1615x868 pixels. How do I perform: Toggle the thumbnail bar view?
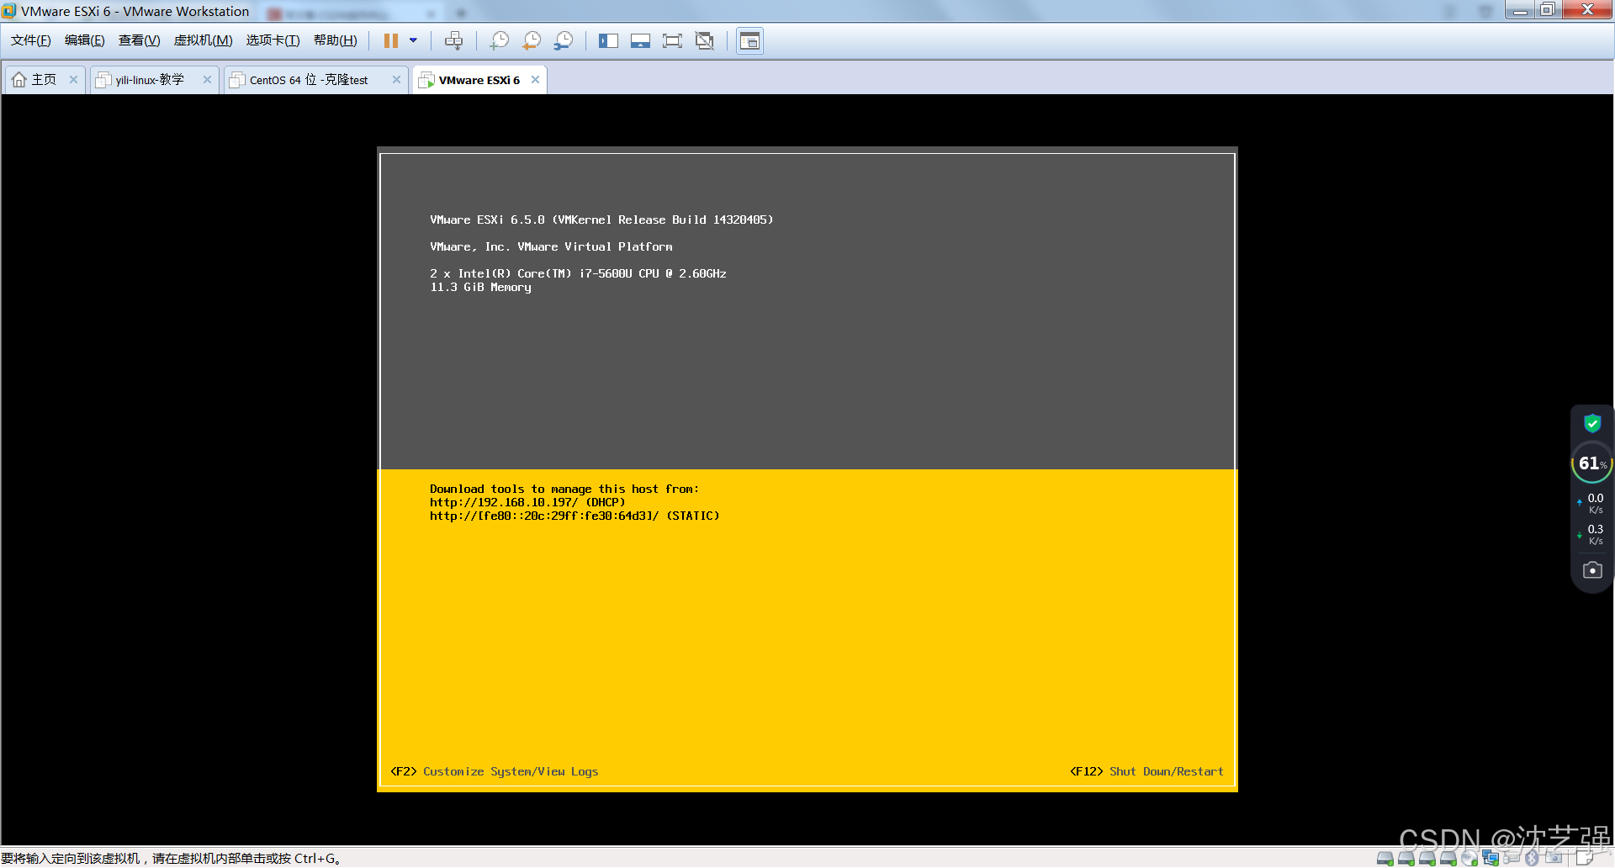[x=640, y=40]
